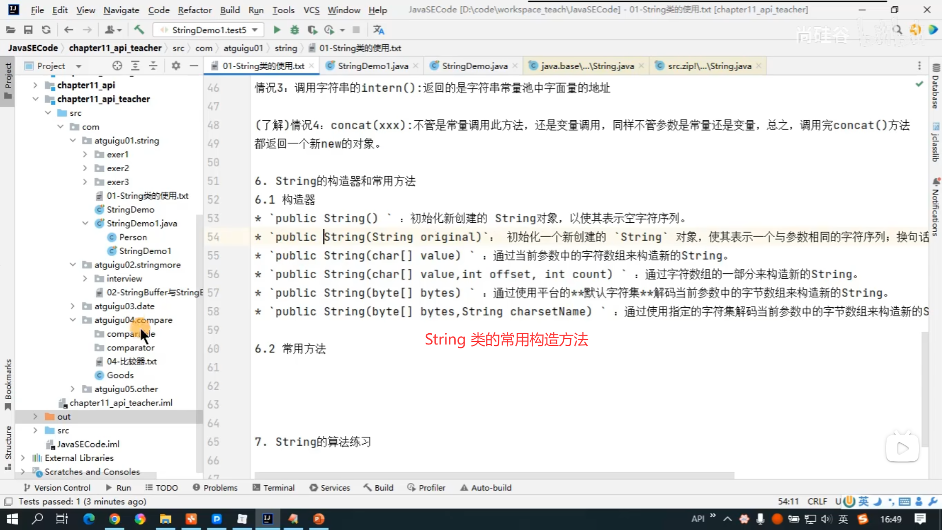Viewport: 942px width, 530px height.
Task: Collapse the atguigu04.compare package
Action: 73,320
